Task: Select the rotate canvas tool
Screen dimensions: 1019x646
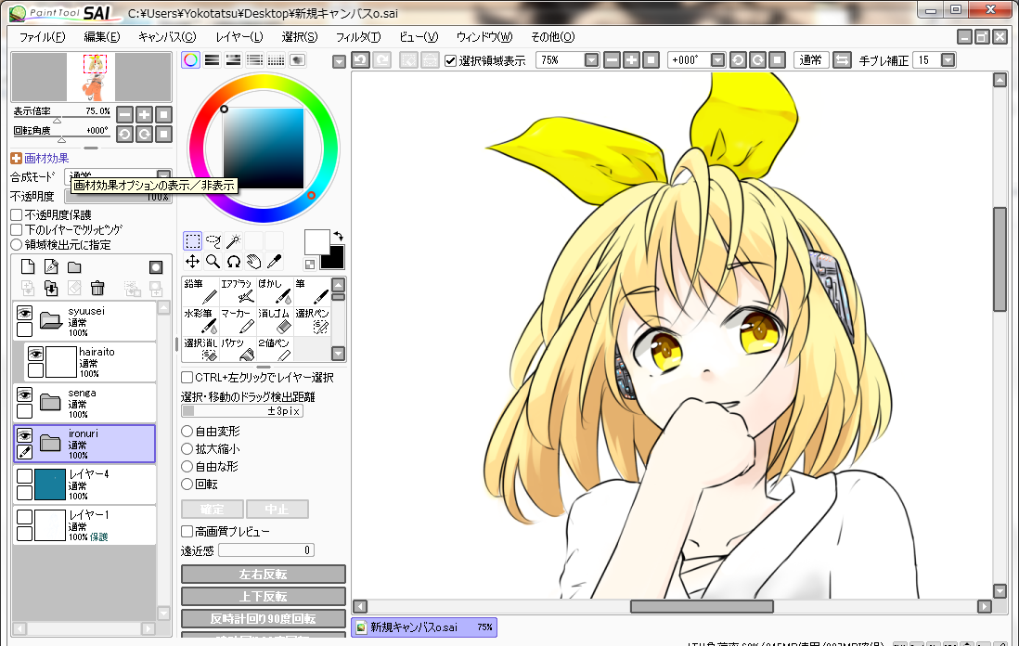Action: (233, 261)
